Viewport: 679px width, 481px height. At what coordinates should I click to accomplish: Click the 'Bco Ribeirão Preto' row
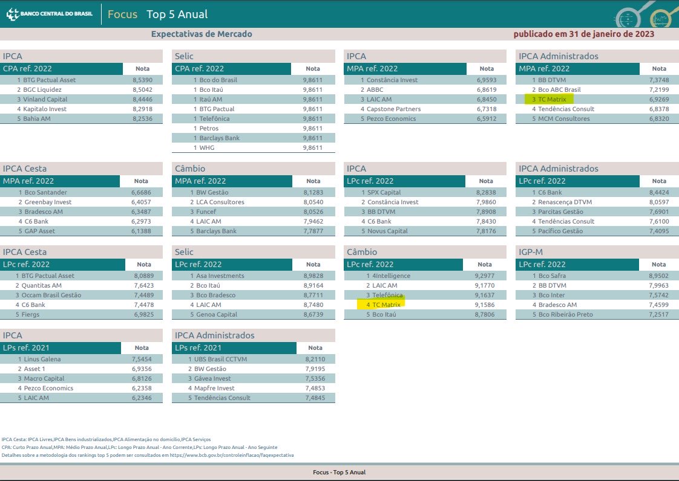(597, 314)
